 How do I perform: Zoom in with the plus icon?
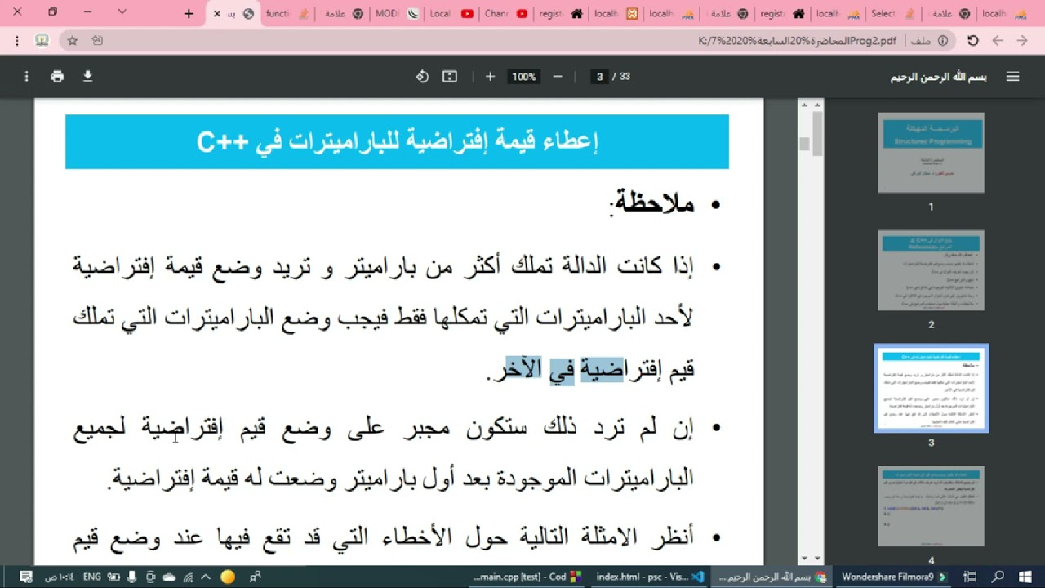[490, 77]
